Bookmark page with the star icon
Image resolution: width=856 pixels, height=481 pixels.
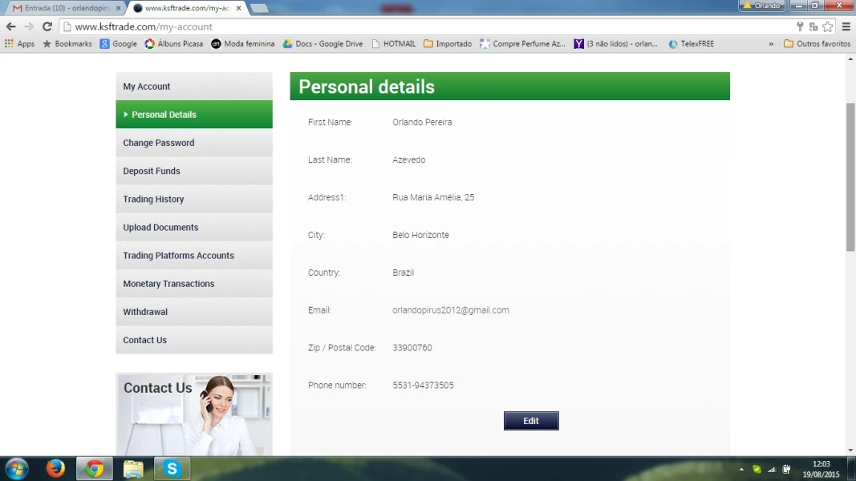click(828, 26)
